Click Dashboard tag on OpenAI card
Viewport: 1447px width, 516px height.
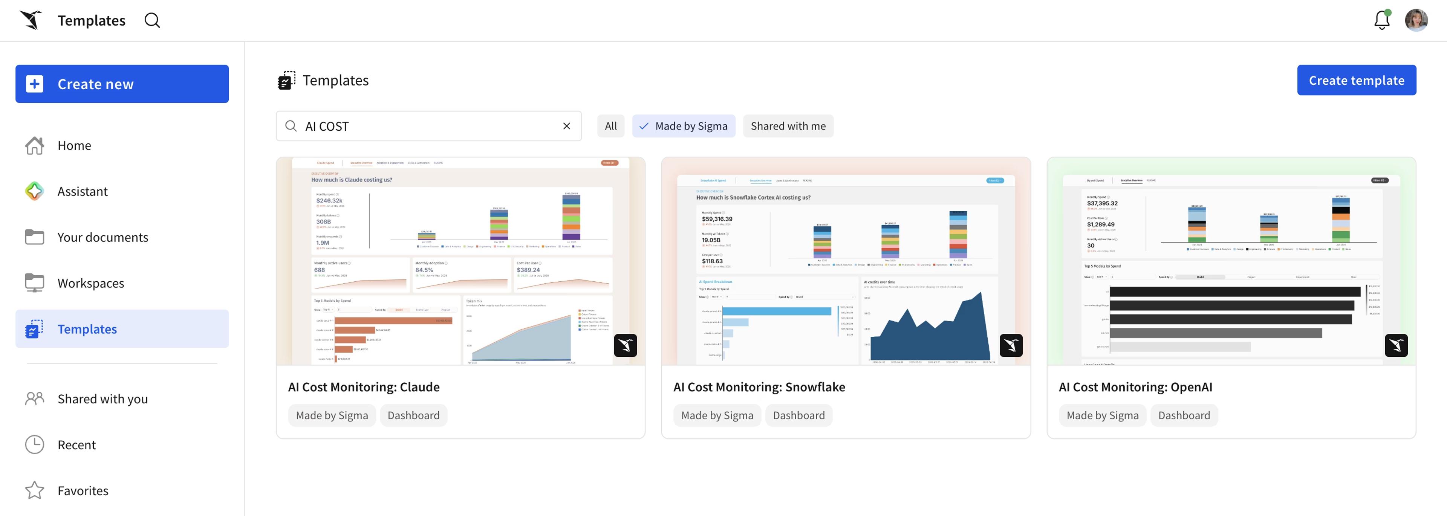click(1184, 415)
